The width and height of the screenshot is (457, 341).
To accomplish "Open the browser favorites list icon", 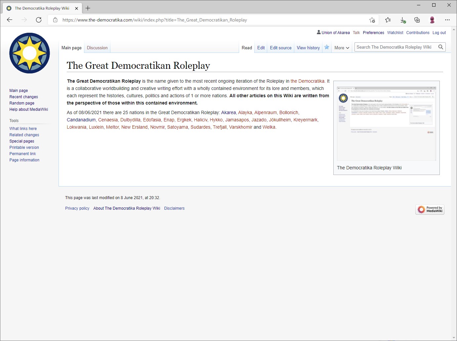I will [388, 20].
